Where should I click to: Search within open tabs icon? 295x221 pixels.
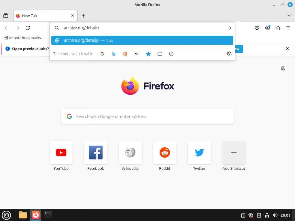click(160, 54)
